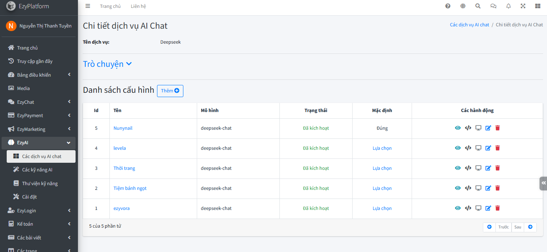Click Thêm button to add configuration
Viewport: 547px width, 252px height.
[170, 91]
